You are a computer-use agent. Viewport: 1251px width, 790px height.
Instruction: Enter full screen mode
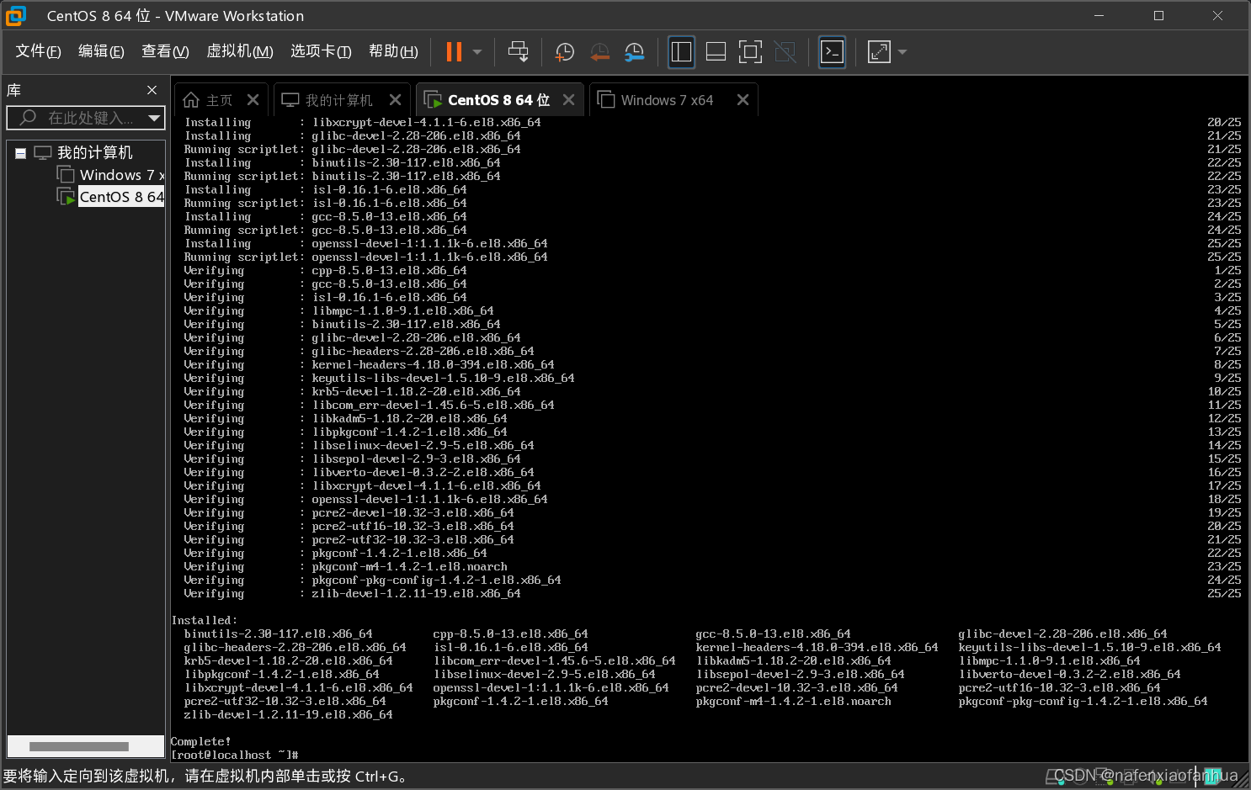pyautogui.click(x=750, y=51)
